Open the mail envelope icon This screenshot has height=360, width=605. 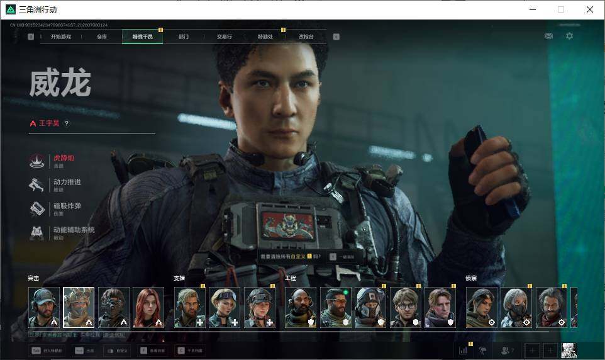click(x=548, y=36)
